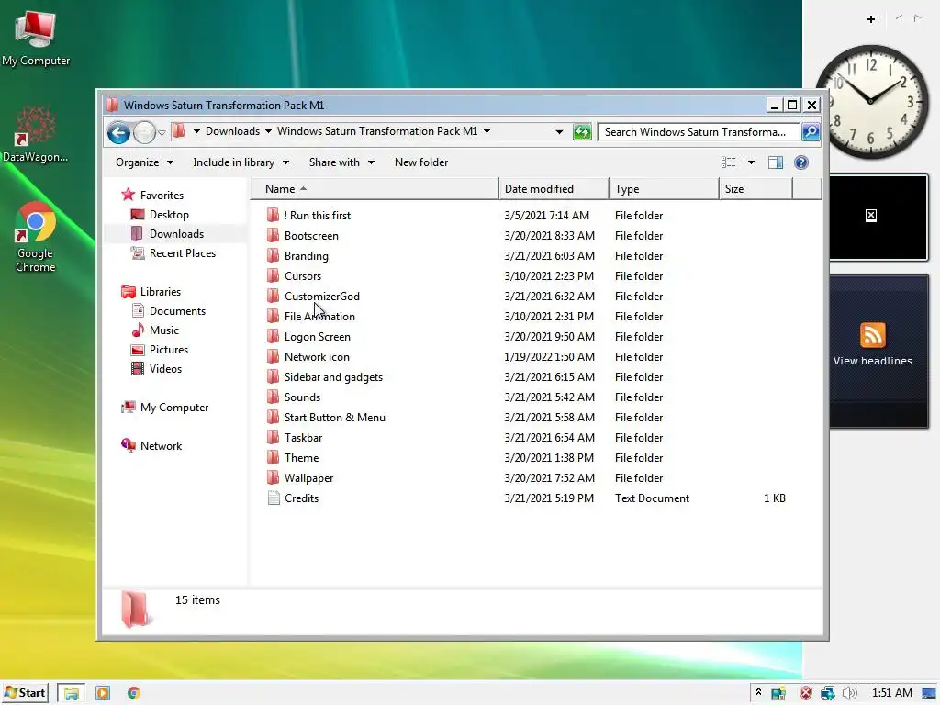Image resolution: width=940 pixels, height=705 pixels.
Task: Select the Sidebar and gadgets folder name
Action: (333, 377)
